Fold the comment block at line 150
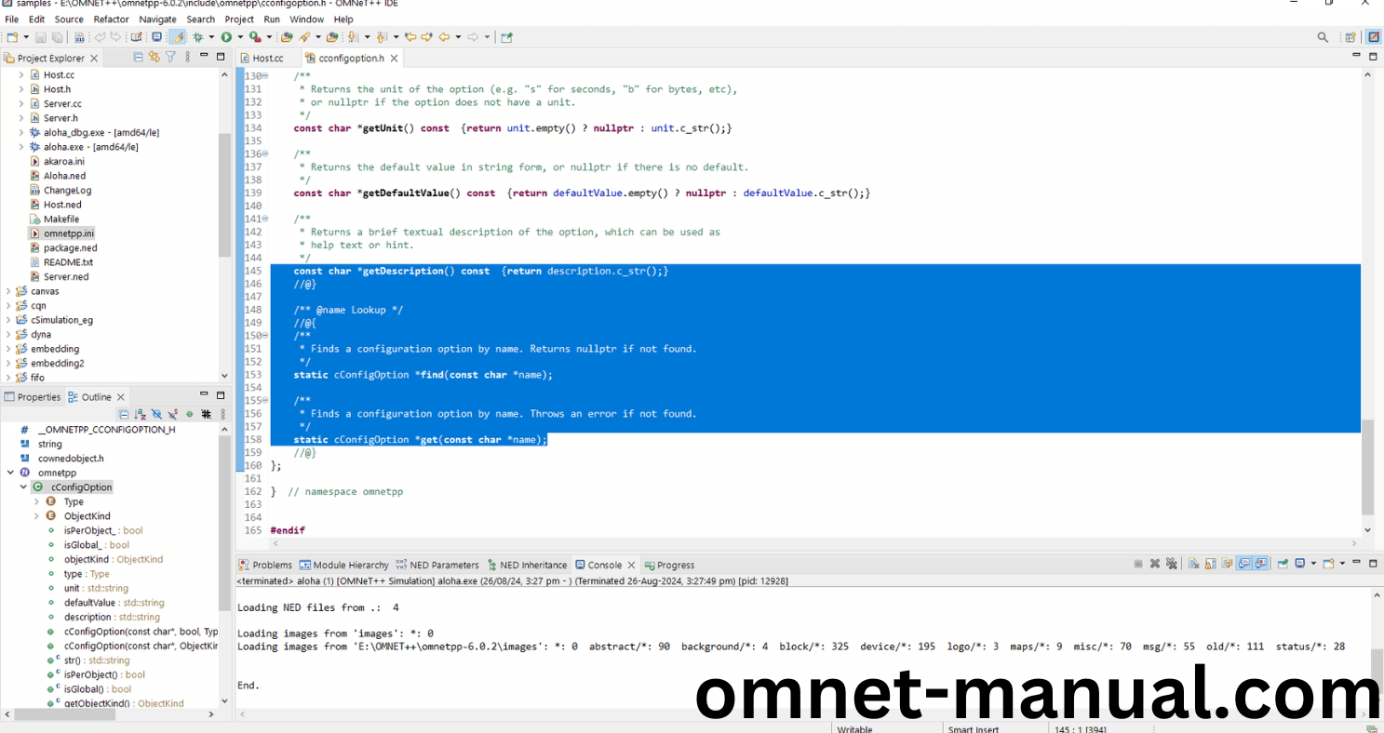Viewport: 1384px width, 733px height. click(265, 336)
